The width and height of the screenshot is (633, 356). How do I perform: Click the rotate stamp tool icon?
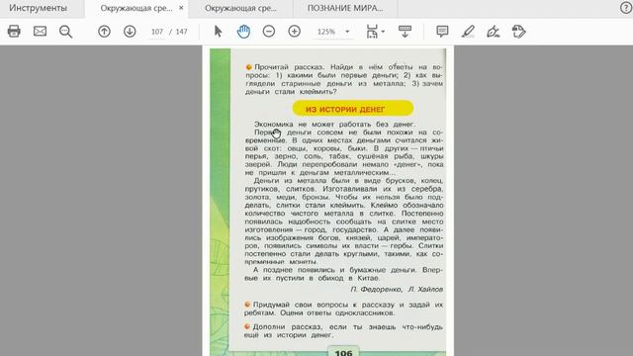click(518, 32)
